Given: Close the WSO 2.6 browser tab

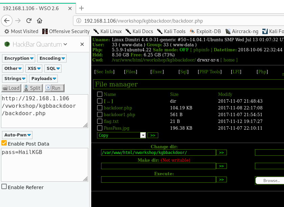Looking at the screenshot, I should point(69,8).
